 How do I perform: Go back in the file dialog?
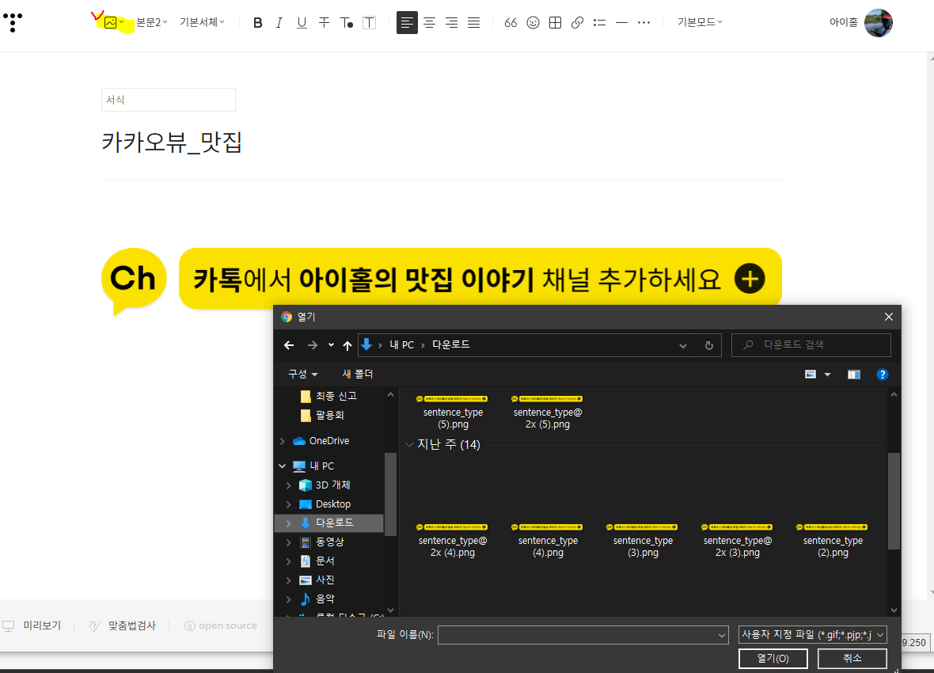tap(289, 345)
